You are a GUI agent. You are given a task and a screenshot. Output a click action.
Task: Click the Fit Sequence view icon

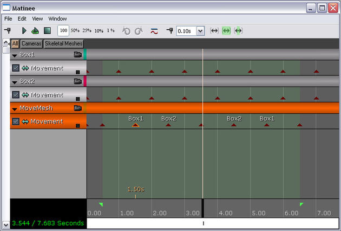pos(214,31)
